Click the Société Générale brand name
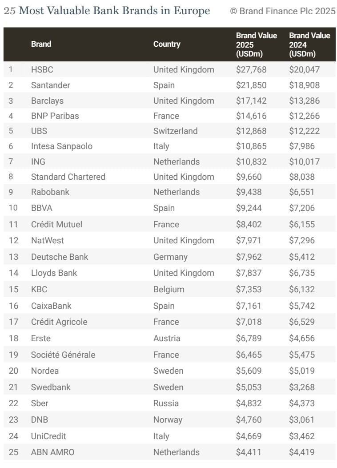The height and width of the screenshot is (468, 337). pos(63,355)
